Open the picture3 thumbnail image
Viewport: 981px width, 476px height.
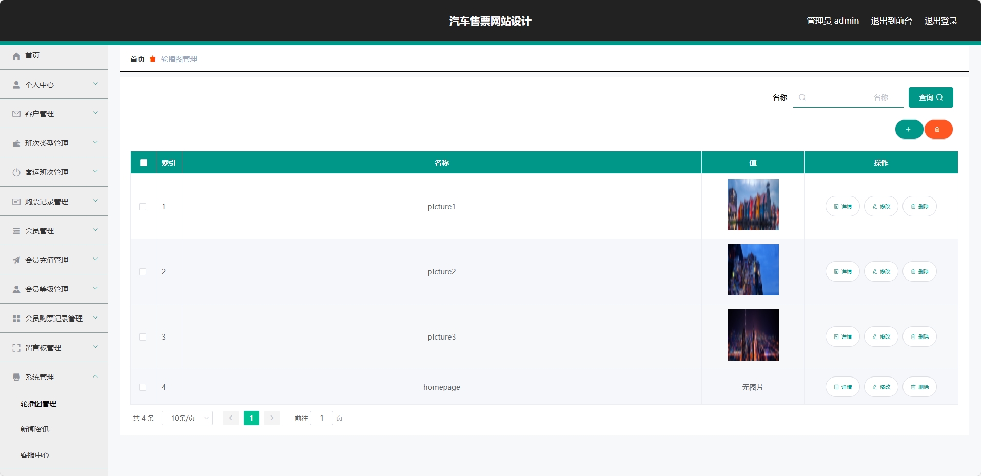click(753, 335)
